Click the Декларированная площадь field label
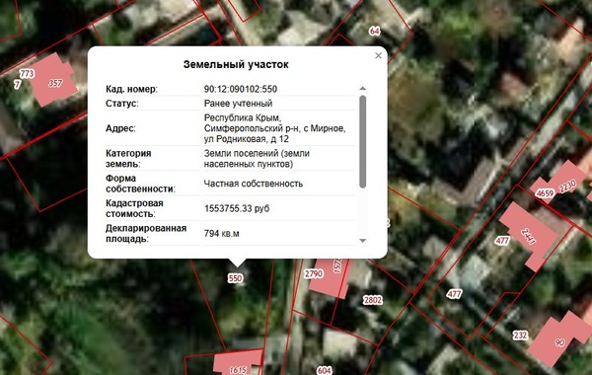592x375 pixels. [x=146, y=233]
